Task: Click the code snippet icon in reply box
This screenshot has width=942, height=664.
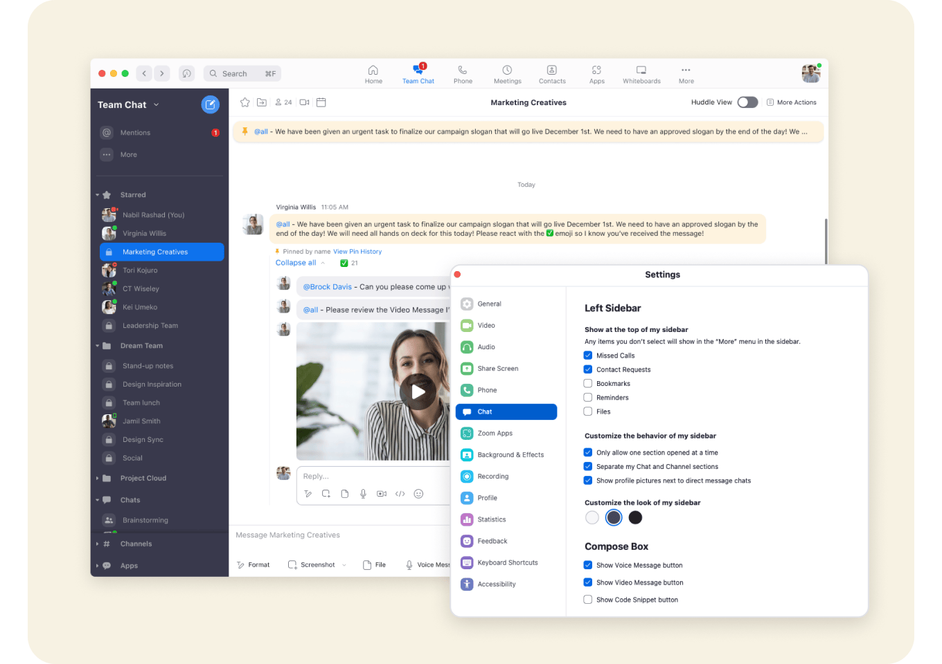Action: pyautogui.click(x=400, y=494)
